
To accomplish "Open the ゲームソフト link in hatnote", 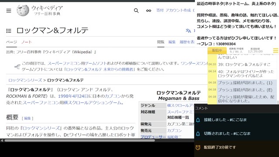I will pos(95,63).
